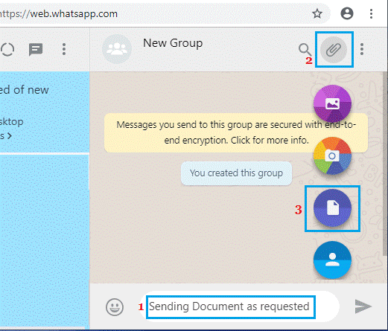Open the status circle icon
This screenshot has height=331, width=388.
coord(7,49)
